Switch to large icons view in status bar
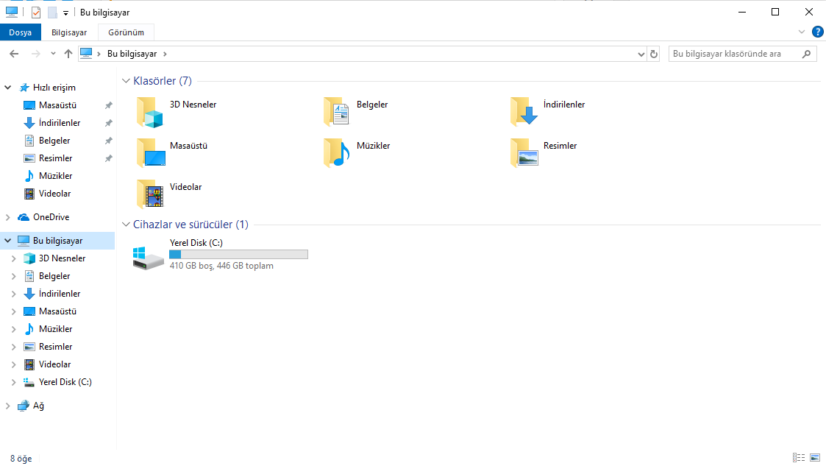This screenshot has height=466, width=826. (815, 458)
